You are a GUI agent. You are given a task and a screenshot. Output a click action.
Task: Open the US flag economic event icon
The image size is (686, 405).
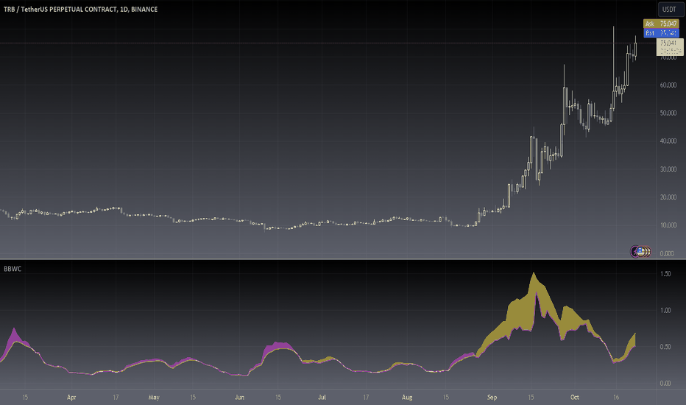[640, 251]
